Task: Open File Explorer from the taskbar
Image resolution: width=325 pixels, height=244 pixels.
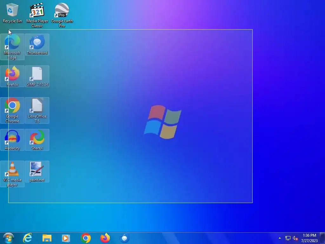Action: coord(47,238)
